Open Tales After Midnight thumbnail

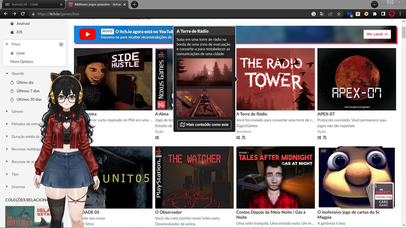tap(275, 177)
